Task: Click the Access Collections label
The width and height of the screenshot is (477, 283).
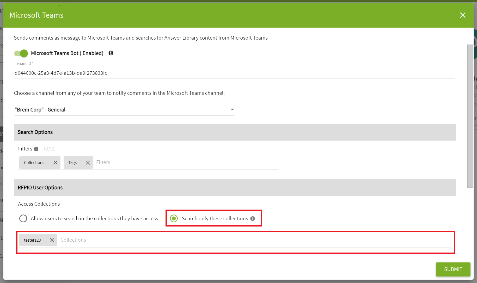Action: point(39,204)
